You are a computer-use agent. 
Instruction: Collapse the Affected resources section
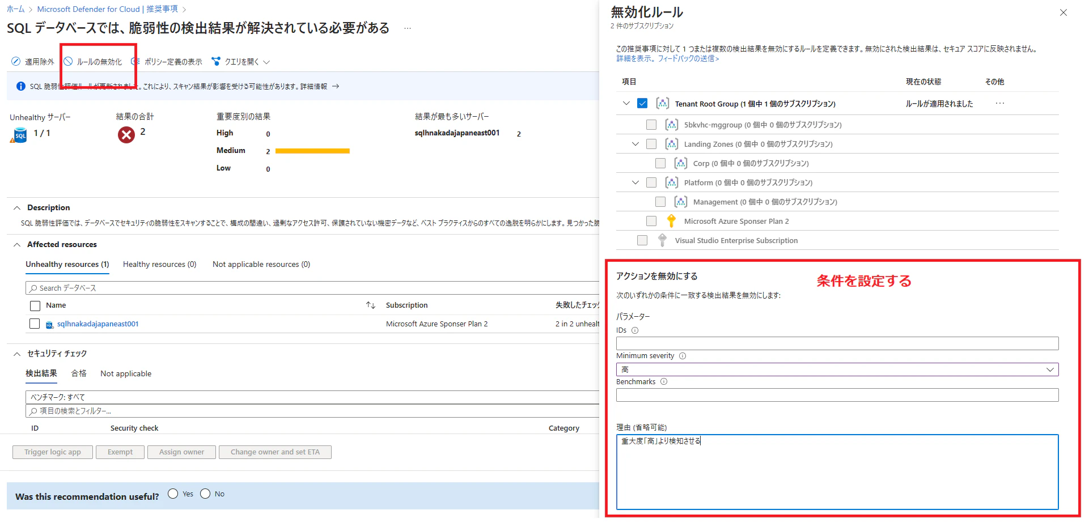(x=17, y=245)
